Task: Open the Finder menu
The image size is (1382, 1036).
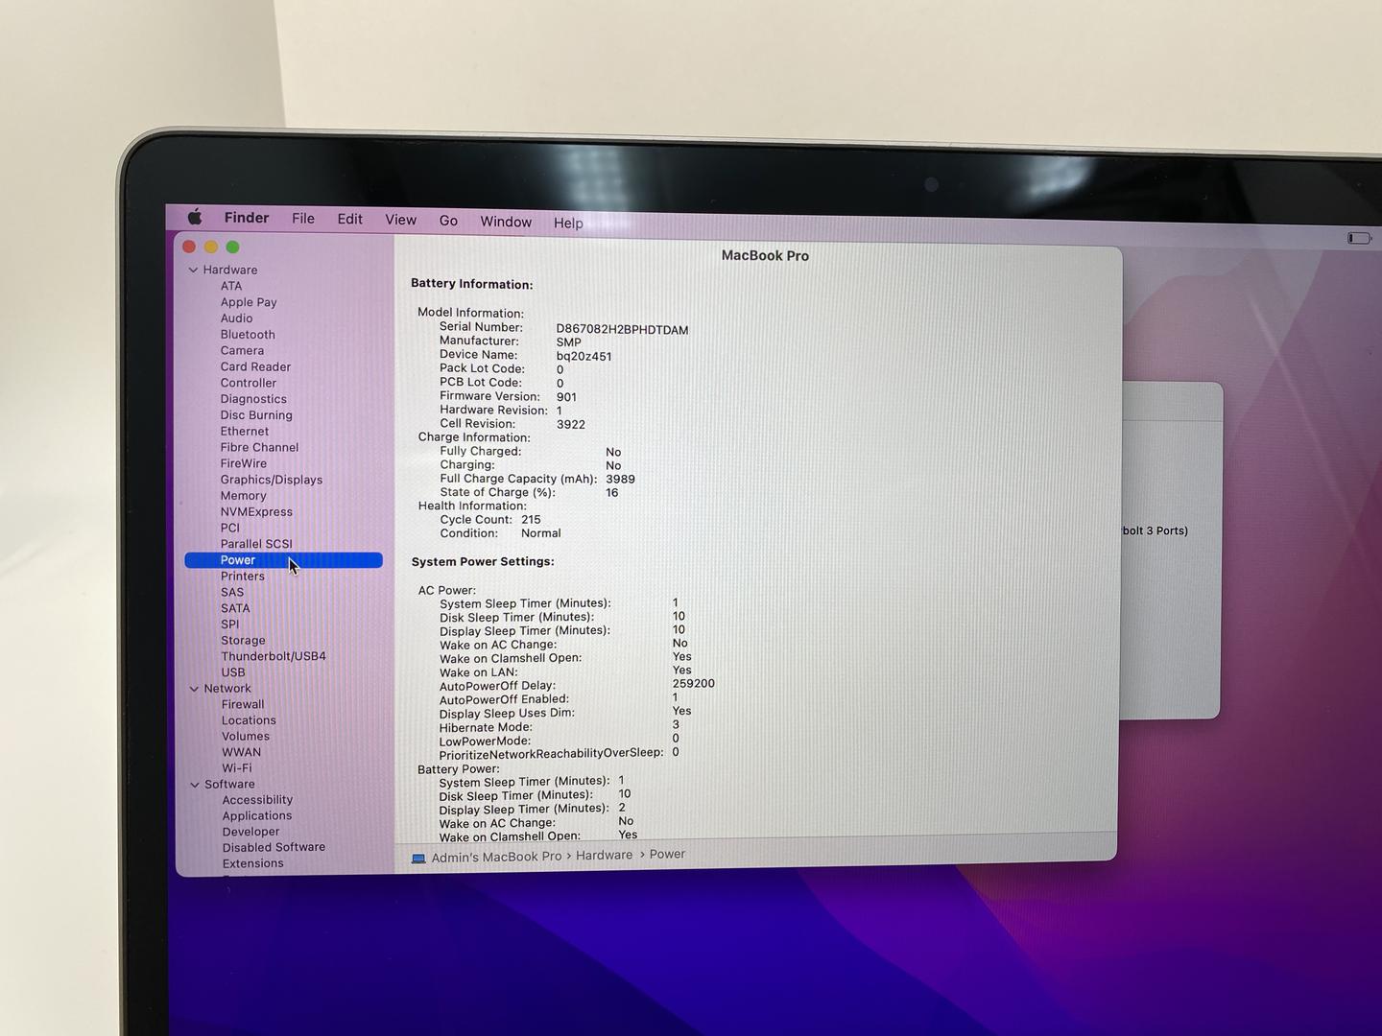Action: (x=247, y=218)
